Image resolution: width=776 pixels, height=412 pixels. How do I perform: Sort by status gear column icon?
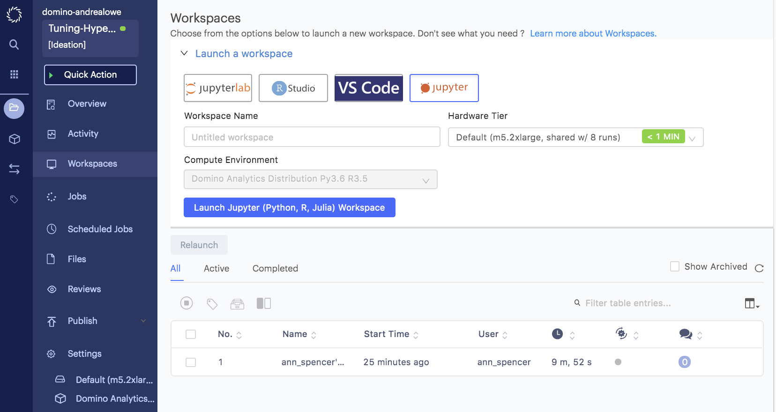click(621, 333)
